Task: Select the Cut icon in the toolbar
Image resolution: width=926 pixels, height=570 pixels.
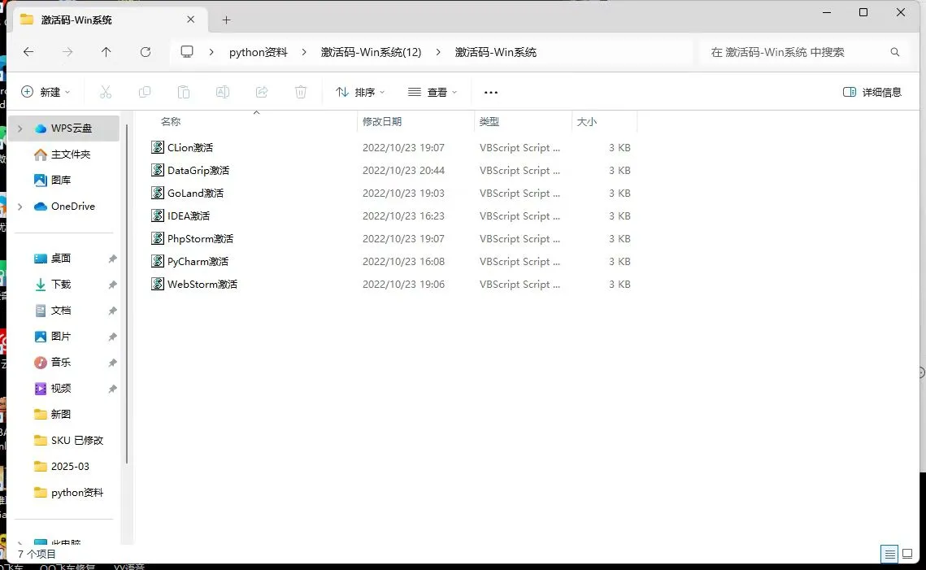Action: (x=106, y=92)
